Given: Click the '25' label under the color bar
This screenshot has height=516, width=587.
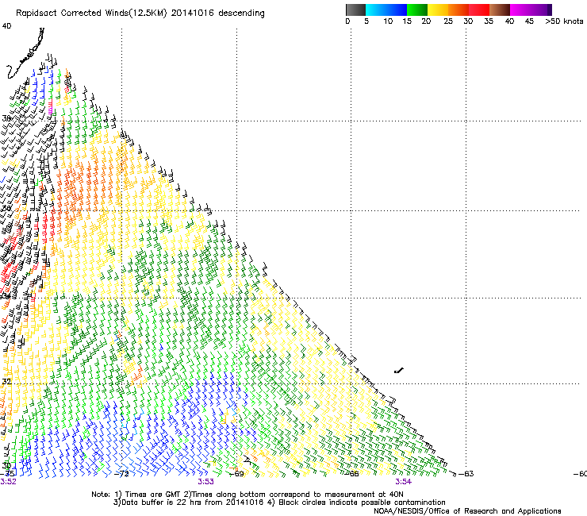Looking at the screenshot, I should point(448,21).
